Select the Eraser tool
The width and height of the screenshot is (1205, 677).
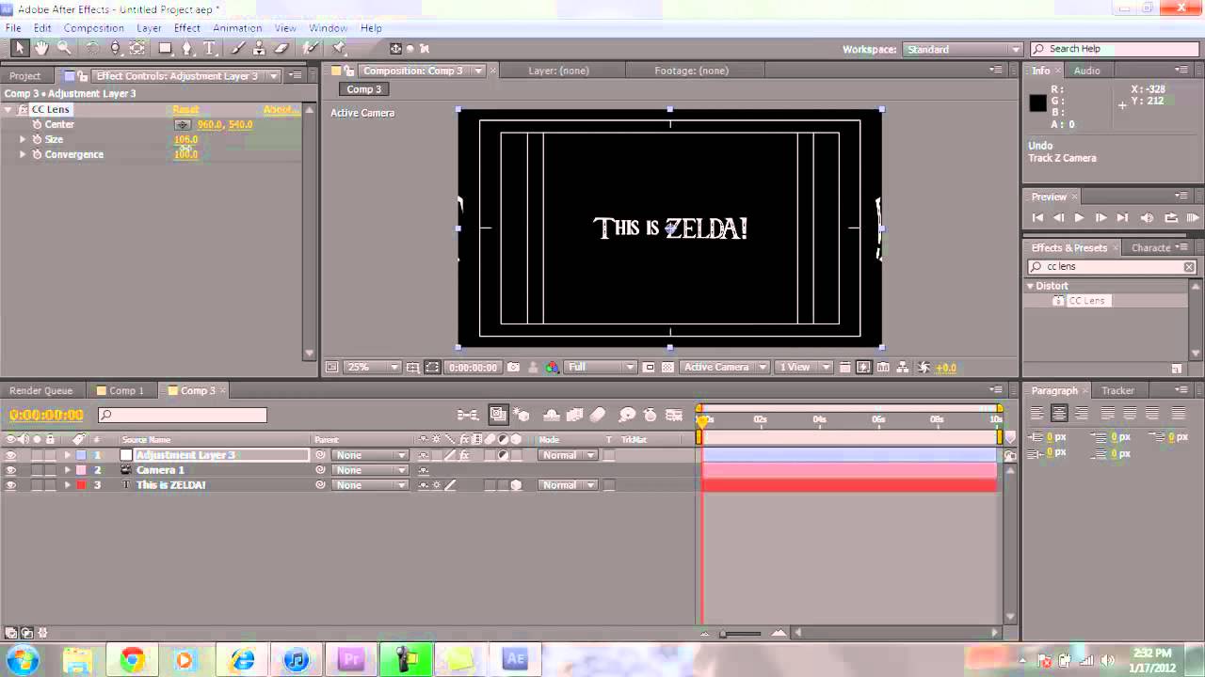[281, 48]
